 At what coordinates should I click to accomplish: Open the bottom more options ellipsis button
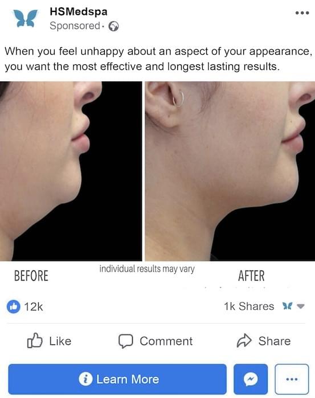coord(292,379)
